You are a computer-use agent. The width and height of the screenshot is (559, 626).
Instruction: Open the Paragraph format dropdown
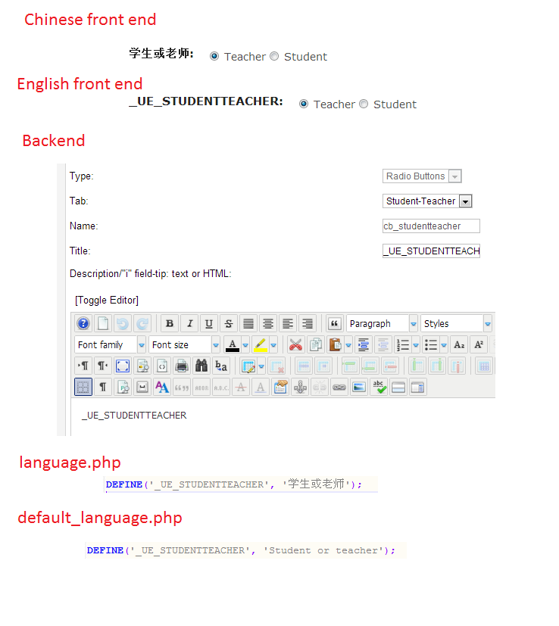point(382,323)
